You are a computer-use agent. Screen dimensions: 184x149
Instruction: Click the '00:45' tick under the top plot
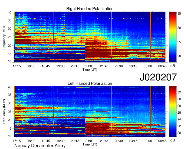(x=162, y=66)
